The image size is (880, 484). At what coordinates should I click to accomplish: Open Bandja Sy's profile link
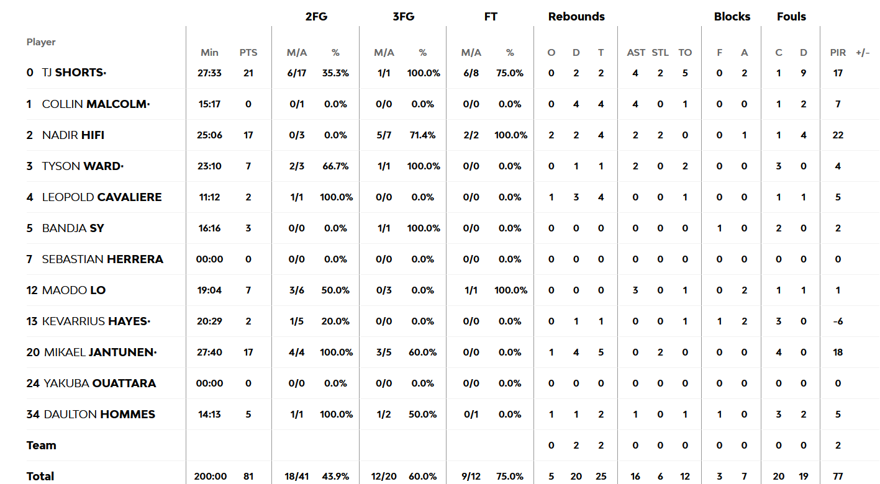pos(73,228)
